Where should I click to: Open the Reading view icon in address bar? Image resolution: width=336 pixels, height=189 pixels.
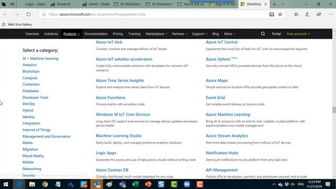(271, 14)
